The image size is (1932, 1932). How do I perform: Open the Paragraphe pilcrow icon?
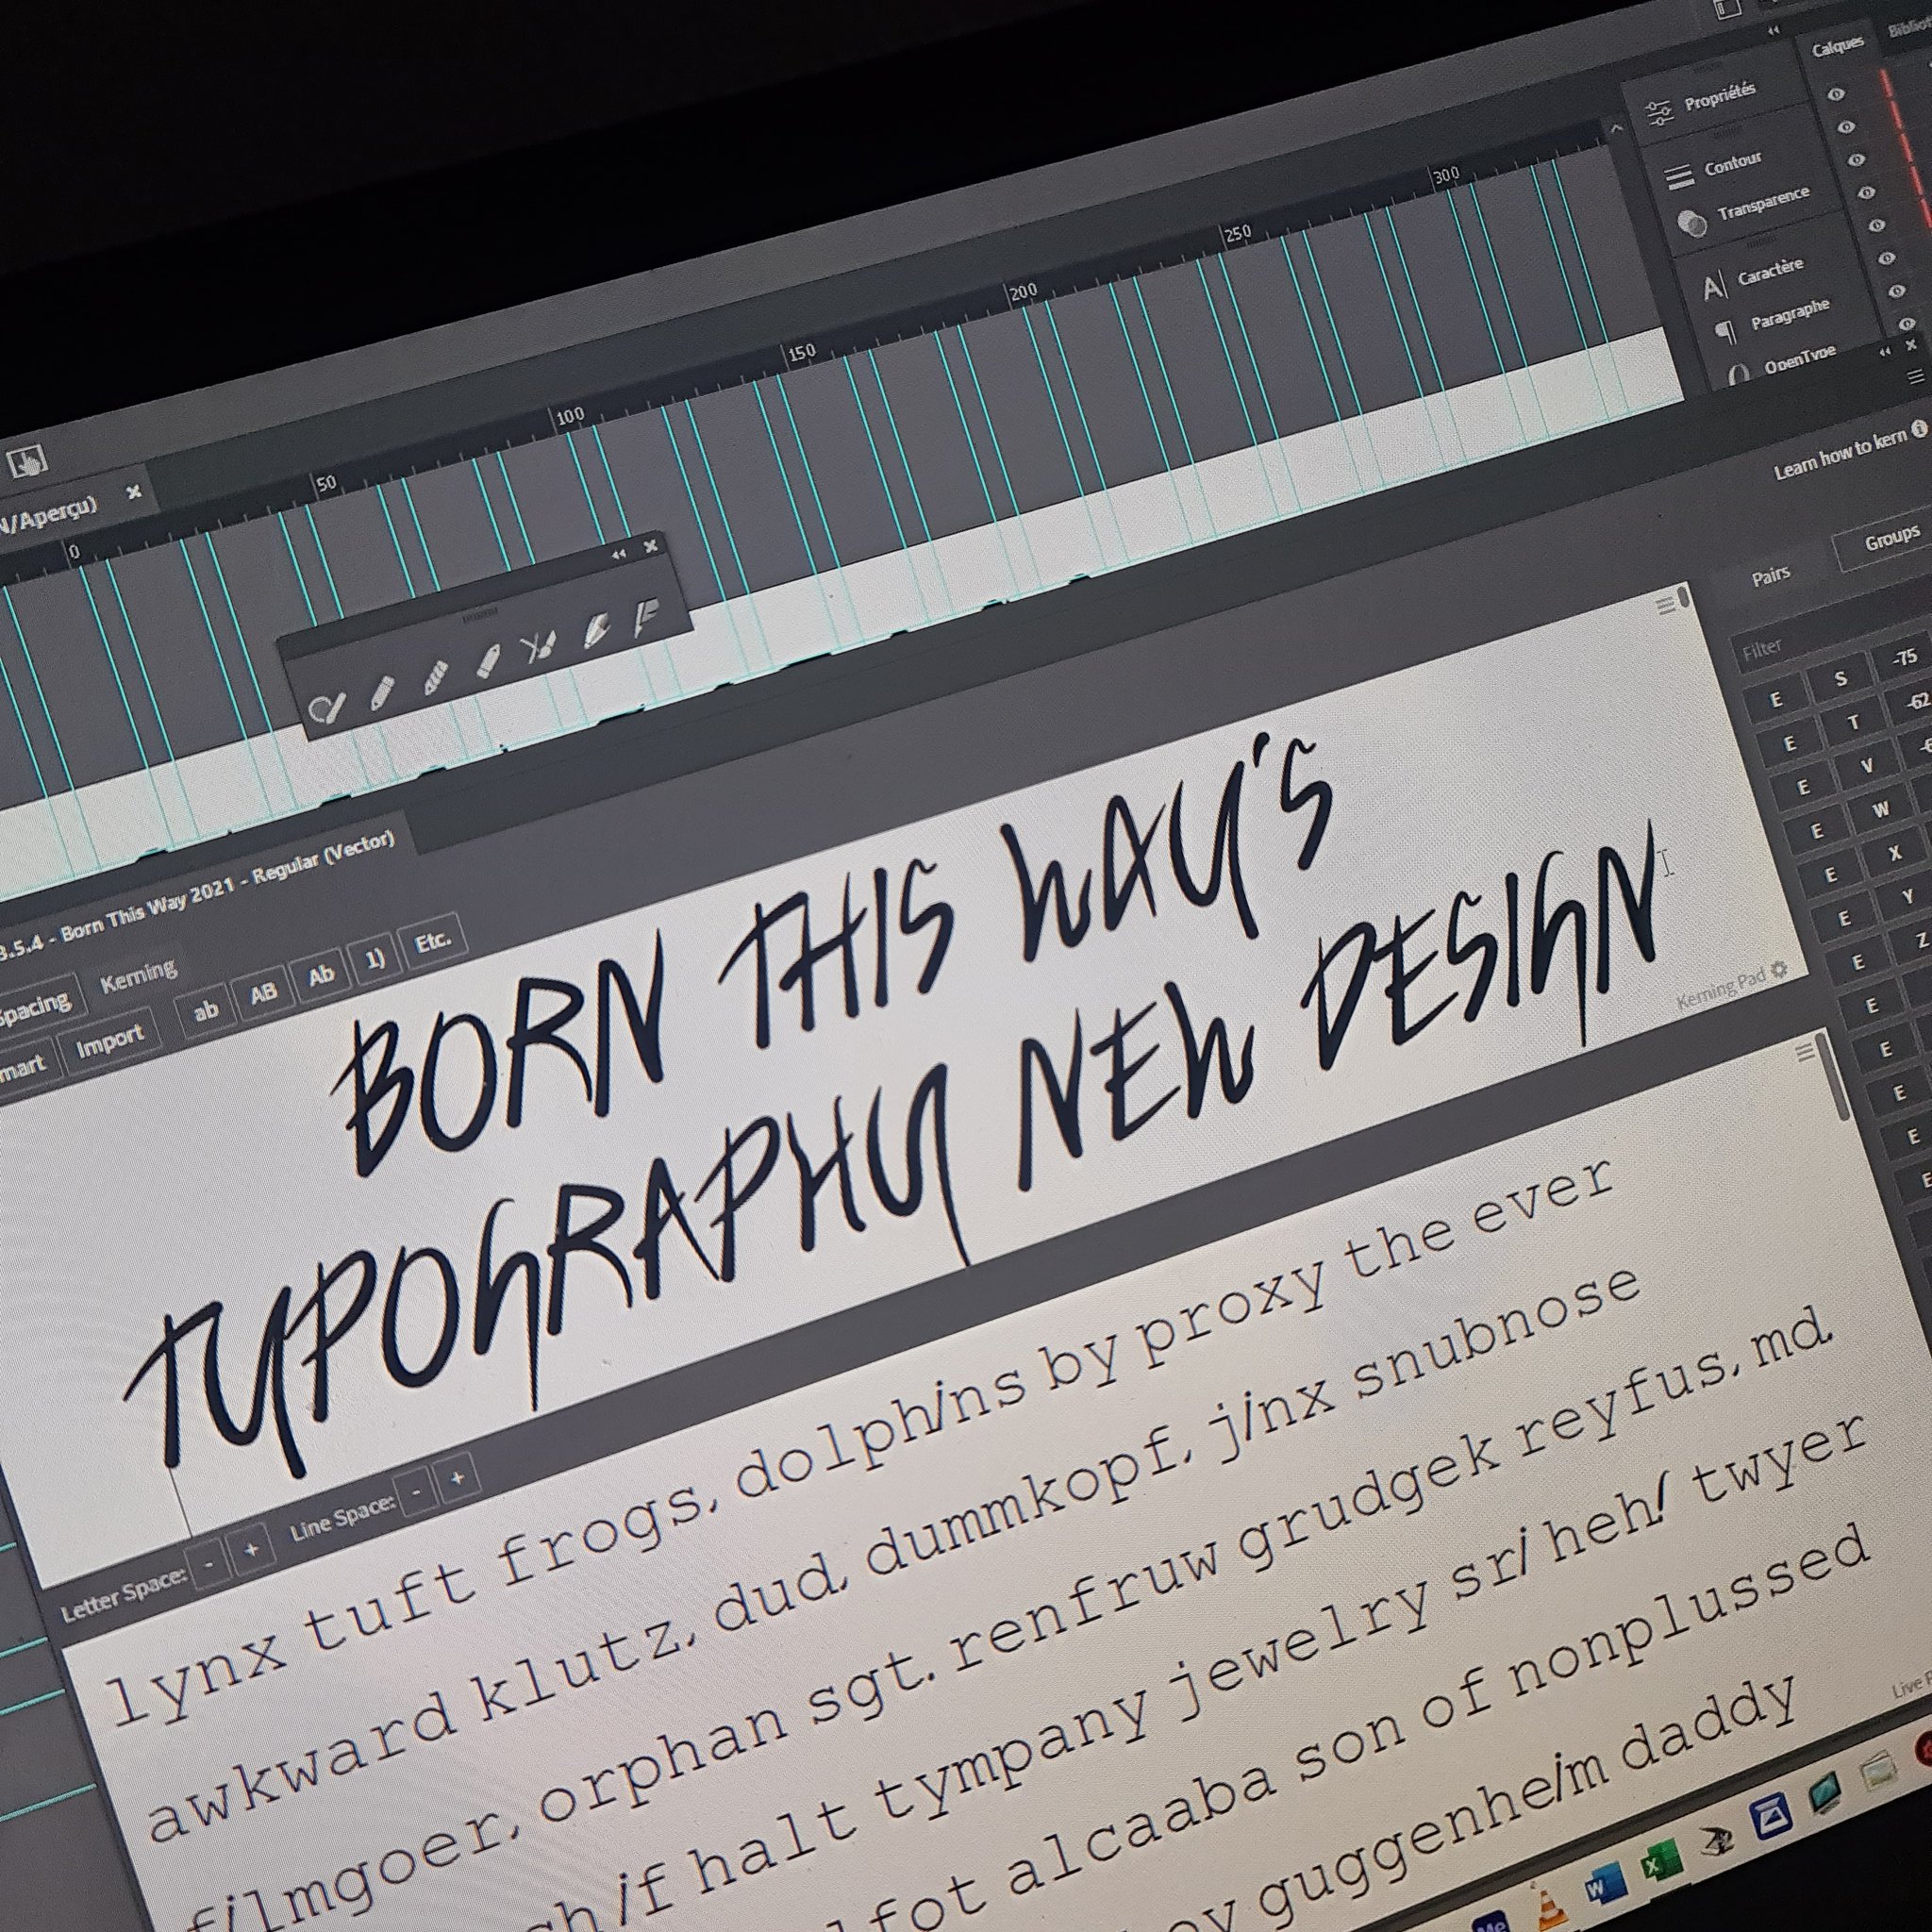click(1726, 331)
